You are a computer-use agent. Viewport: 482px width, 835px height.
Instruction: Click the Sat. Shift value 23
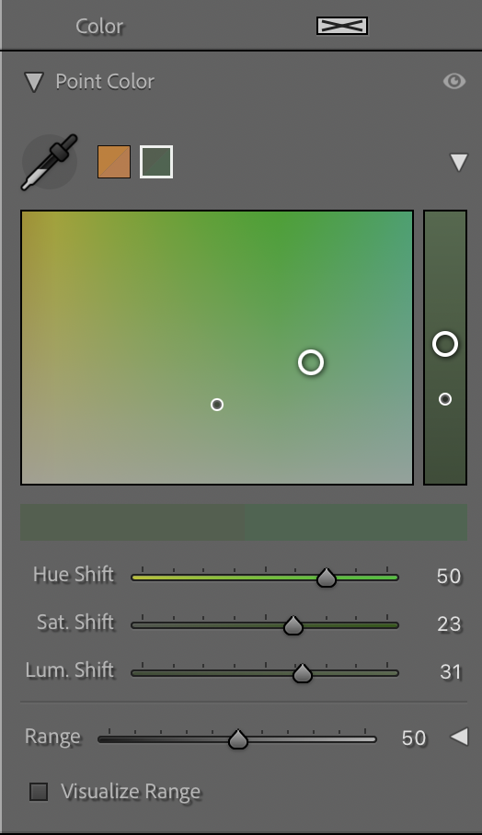click(449, 624)
